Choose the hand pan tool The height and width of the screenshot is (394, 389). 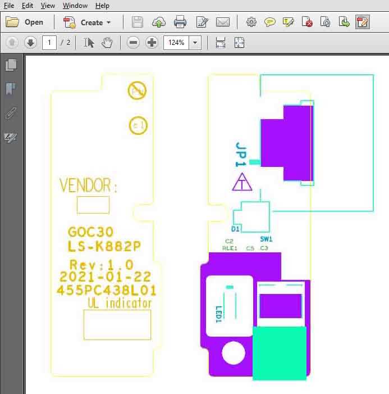tap(107, 43)
